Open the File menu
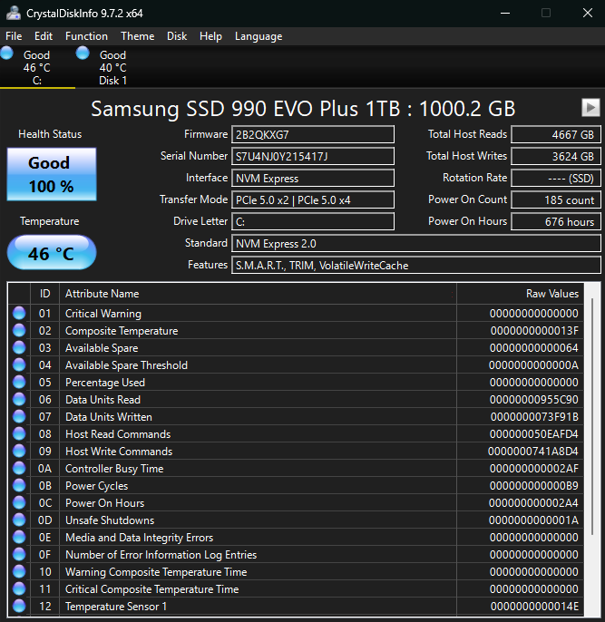The width and height of the screenshot is (605, 622). (x=14, y=36)
